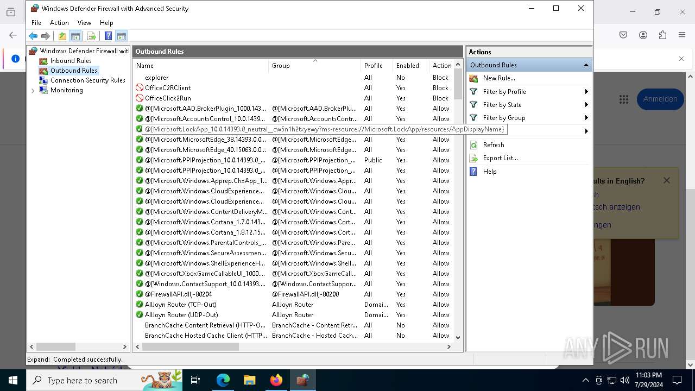Image resolution: width=695 pixels, height=391 pixels.
Task: Click the taskbar clock showing 11:03 PM
Action: coord(648,380)
